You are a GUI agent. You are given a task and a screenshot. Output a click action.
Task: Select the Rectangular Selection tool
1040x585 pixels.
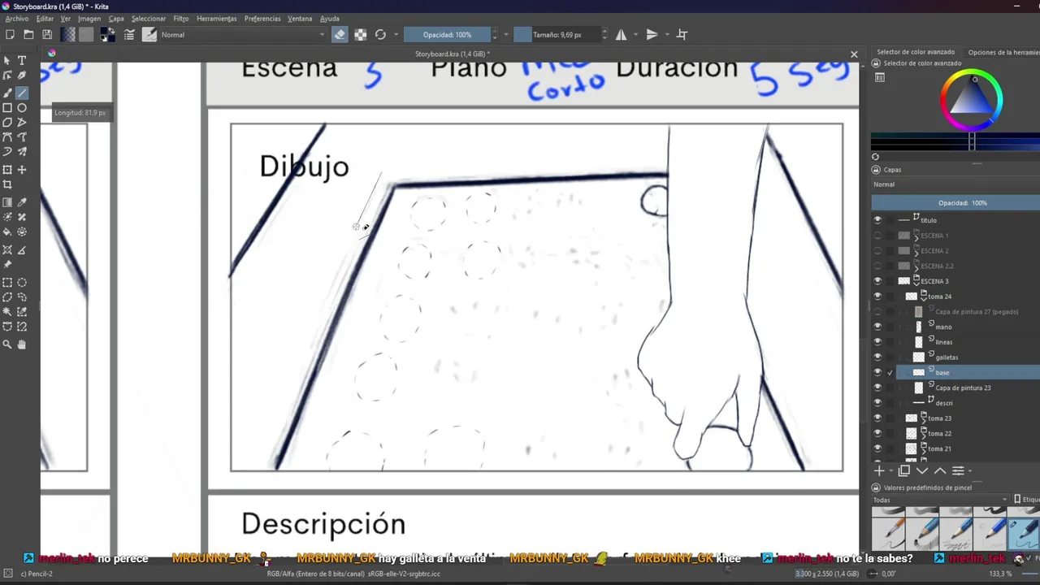[x=7, y=282]
